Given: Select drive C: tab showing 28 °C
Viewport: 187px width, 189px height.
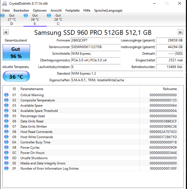Looking at the screenshot, I should coord(58,20).
